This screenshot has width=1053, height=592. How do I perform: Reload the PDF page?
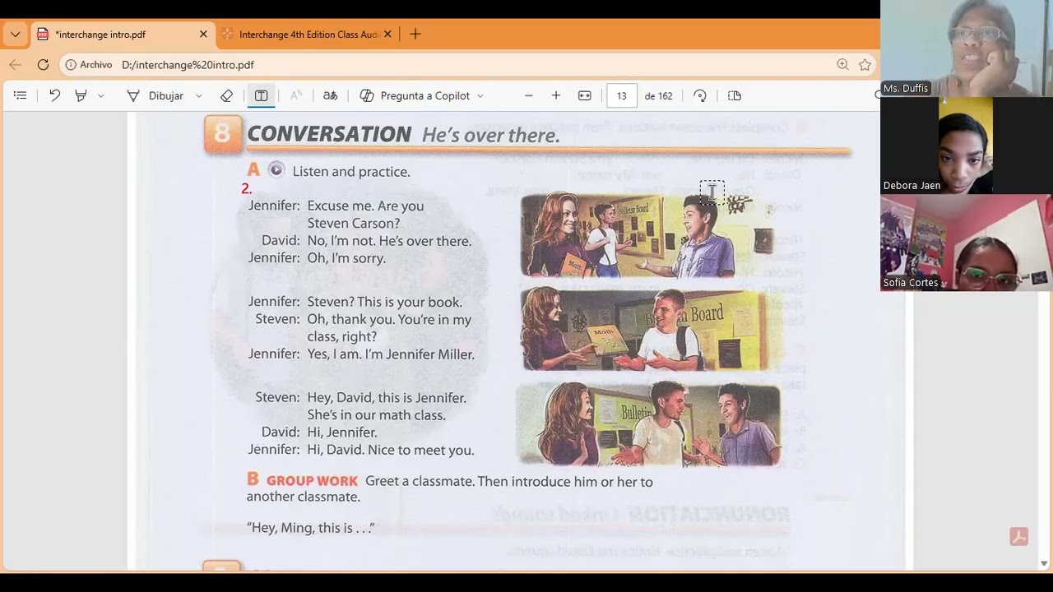tap(43, 64)
